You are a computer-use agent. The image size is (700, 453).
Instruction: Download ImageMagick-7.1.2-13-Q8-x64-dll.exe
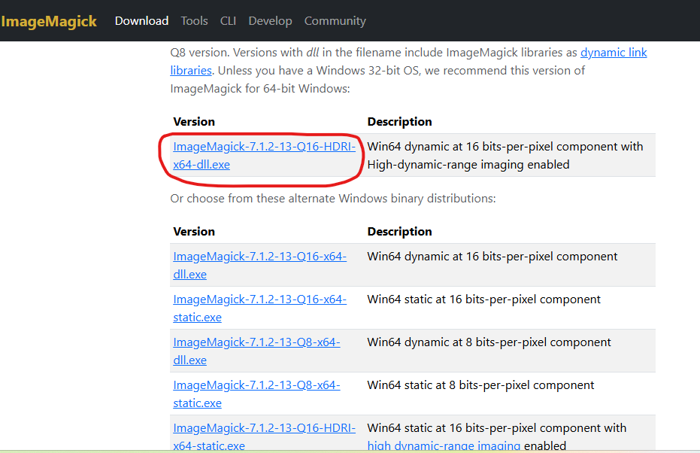coord(256,351)
